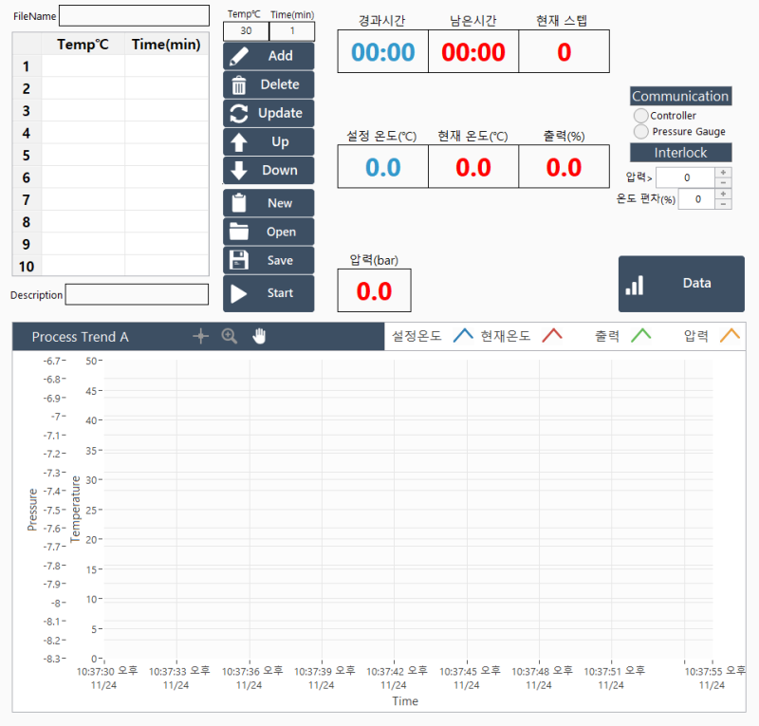Click the red 현재온도 plot legend swatch
This screenshot has height=726, width=759.
coord(552,335)
